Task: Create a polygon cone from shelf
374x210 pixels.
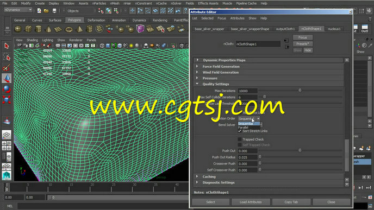Action: click(x=48, y=29)
